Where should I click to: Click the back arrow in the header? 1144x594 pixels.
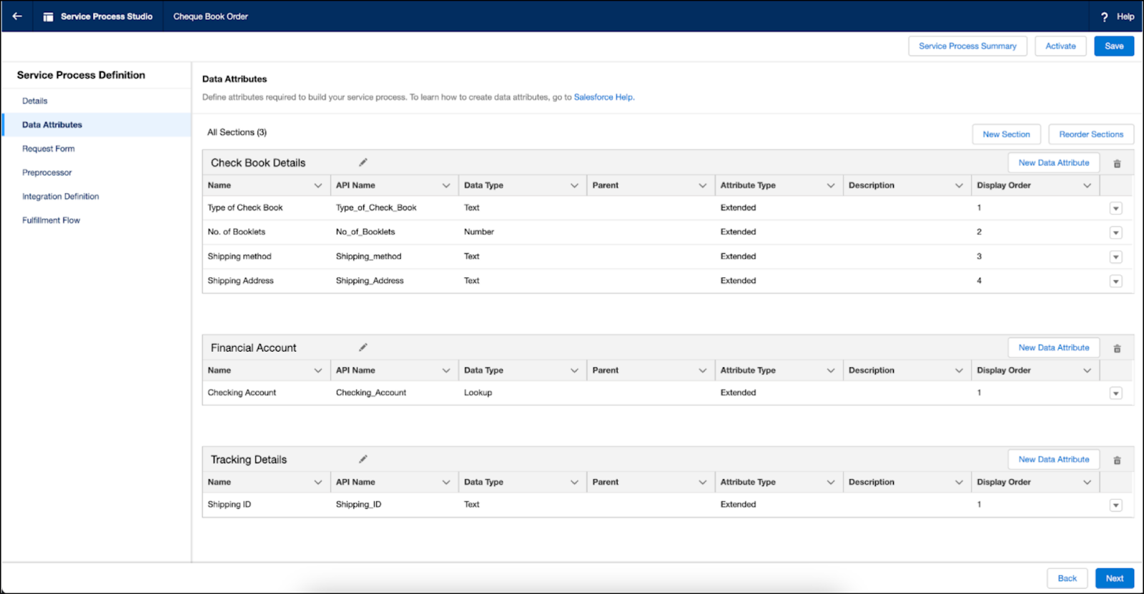click(x=17, y=16)
